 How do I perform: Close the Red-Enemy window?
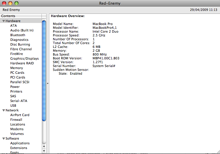4,3
